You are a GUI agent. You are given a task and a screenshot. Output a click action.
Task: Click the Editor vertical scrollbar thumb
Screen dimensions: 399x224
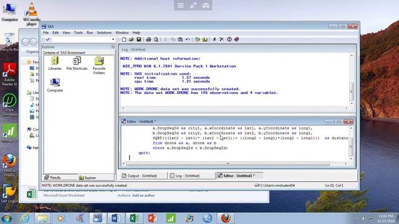tap(351, 147)
